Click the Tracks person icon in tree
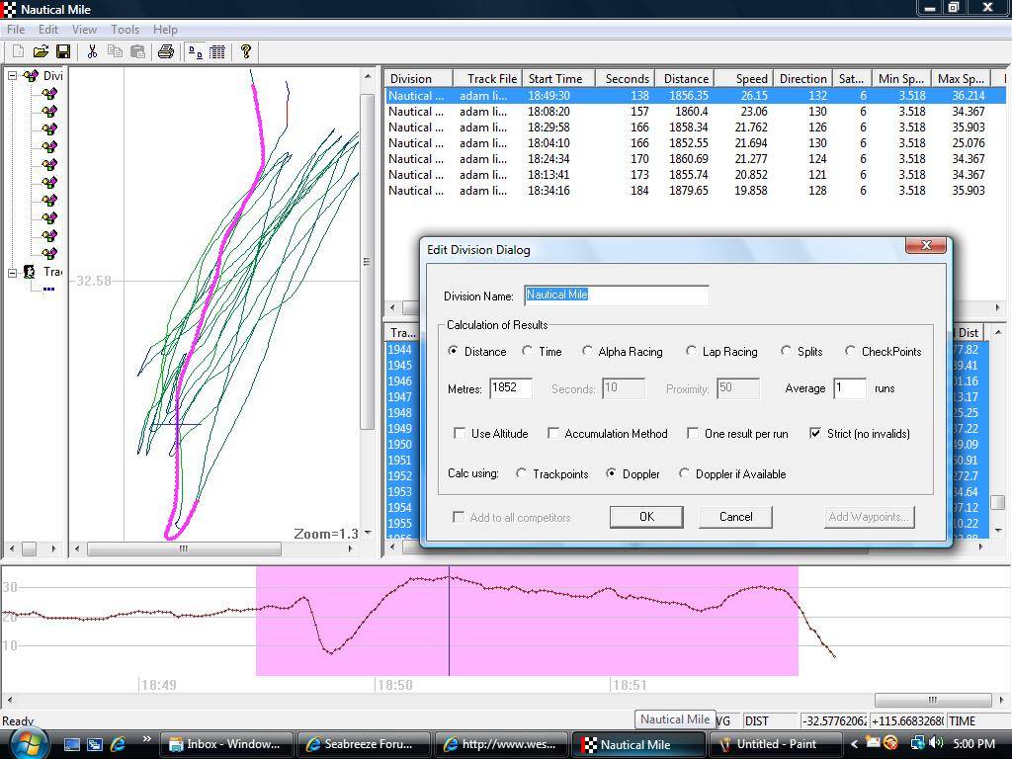1012x759 pixels. click(x=31, y=272)
